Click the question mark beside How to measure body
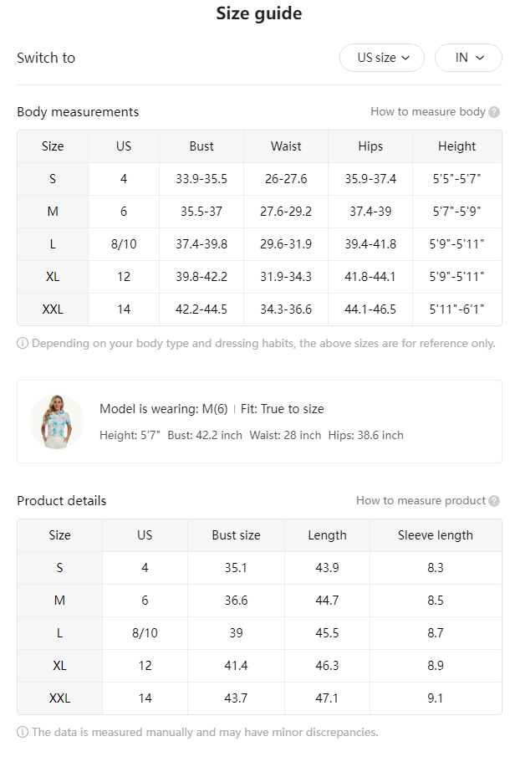The image size is (520, 767). (x=494, y=112)
